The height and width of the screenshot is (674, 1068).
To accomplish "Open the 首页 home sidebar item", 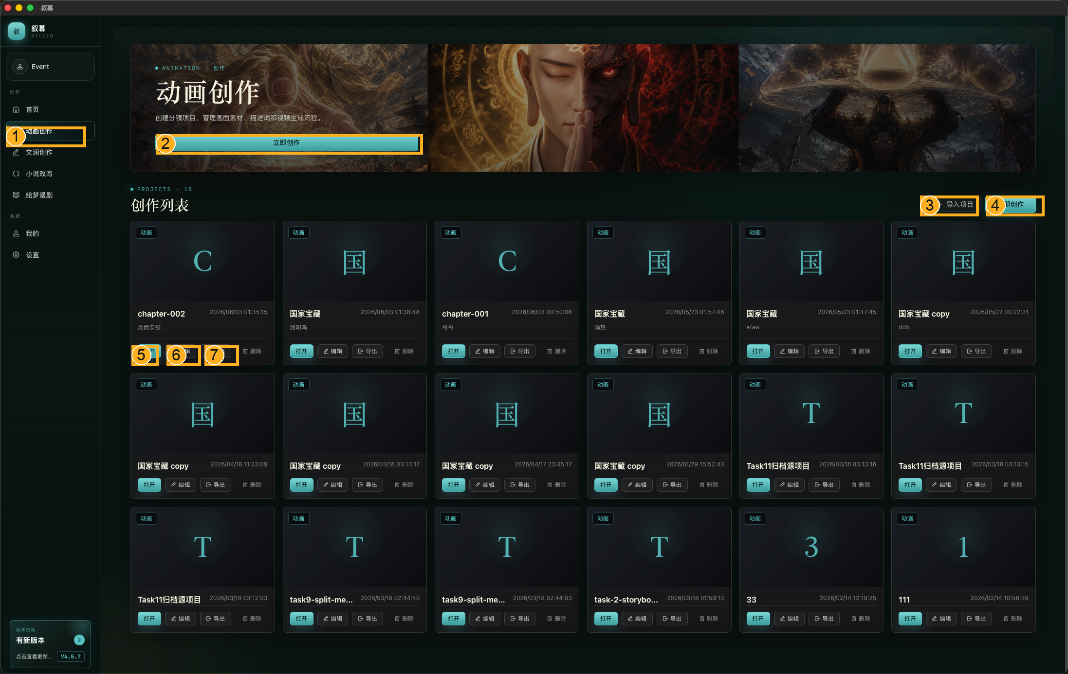I will coord(50,109).
